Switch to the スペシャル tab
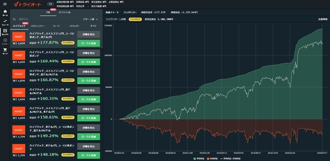 tap(64, 12)
